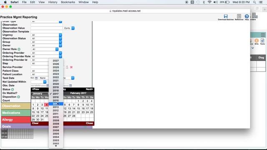Viewport: 267px width, 150px height.
Task: Open Apple menu
Action: [5, 2]
